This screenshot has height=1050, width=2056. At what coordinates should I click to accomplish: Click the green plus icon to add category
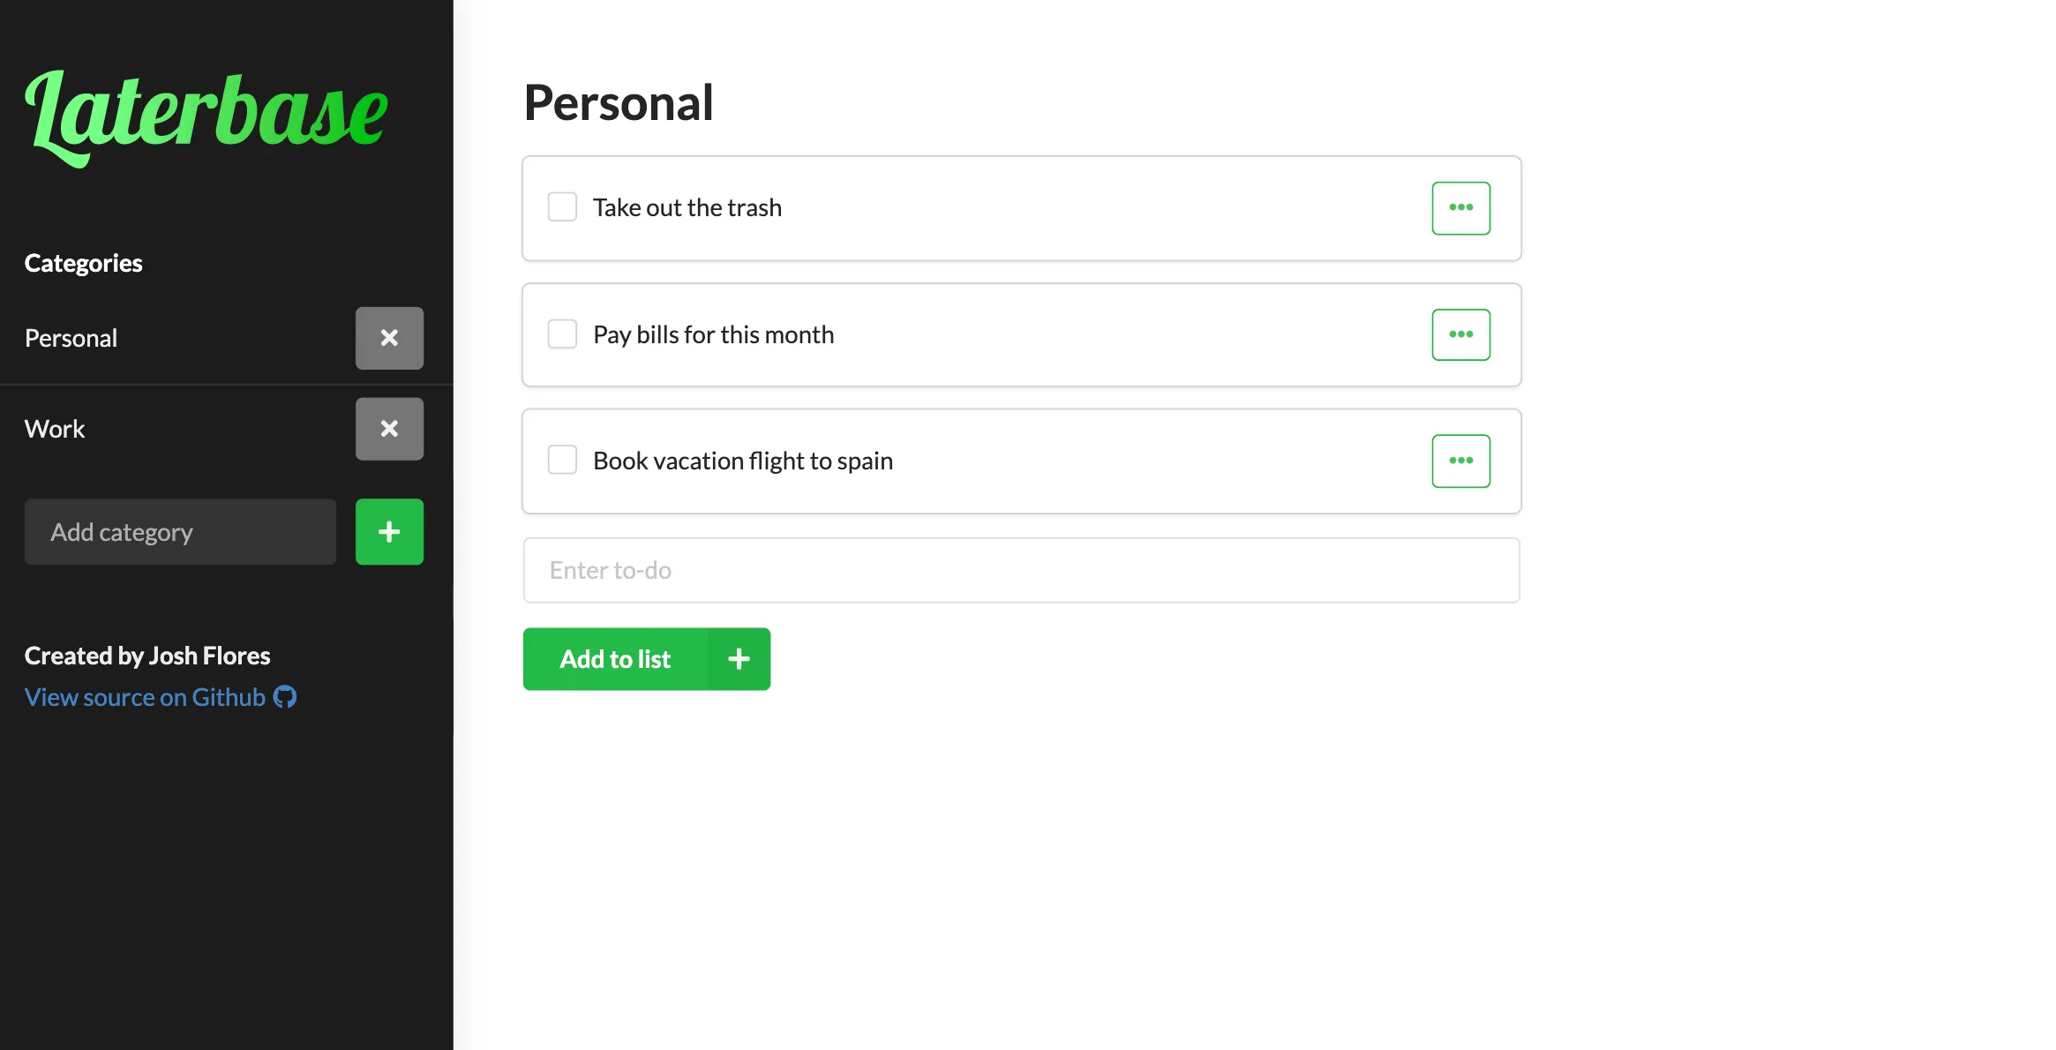388,531
